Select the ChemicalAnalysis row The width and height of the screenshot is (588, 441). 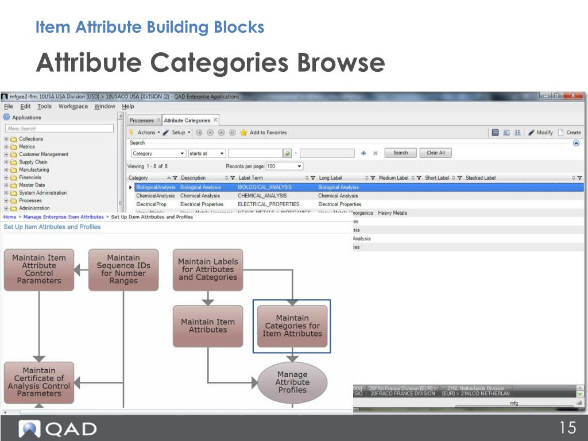[x=359, y=196]
